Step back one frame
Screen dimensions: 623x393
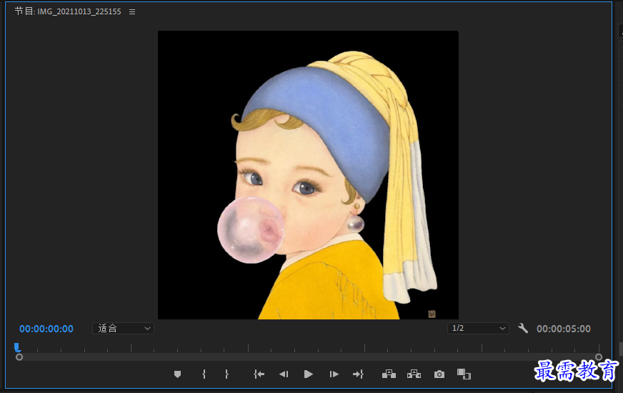284,374
